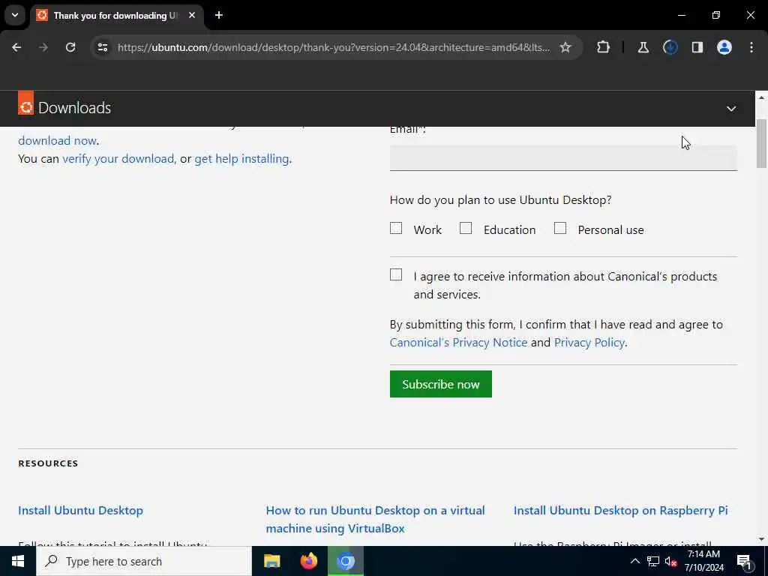The width and height of the screenshot is (768, 576).
Task: Check the Education checkbox
Action: tap(466, 228)
